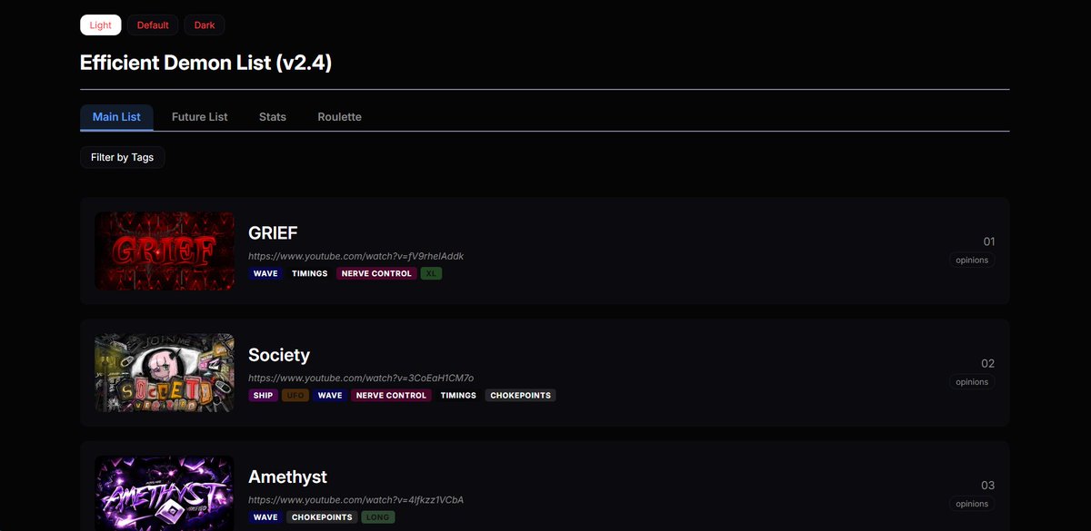Screen dimensions: 1091x531
Task: Visit the Amethyst YouTube video link
Action: point(356,500)
